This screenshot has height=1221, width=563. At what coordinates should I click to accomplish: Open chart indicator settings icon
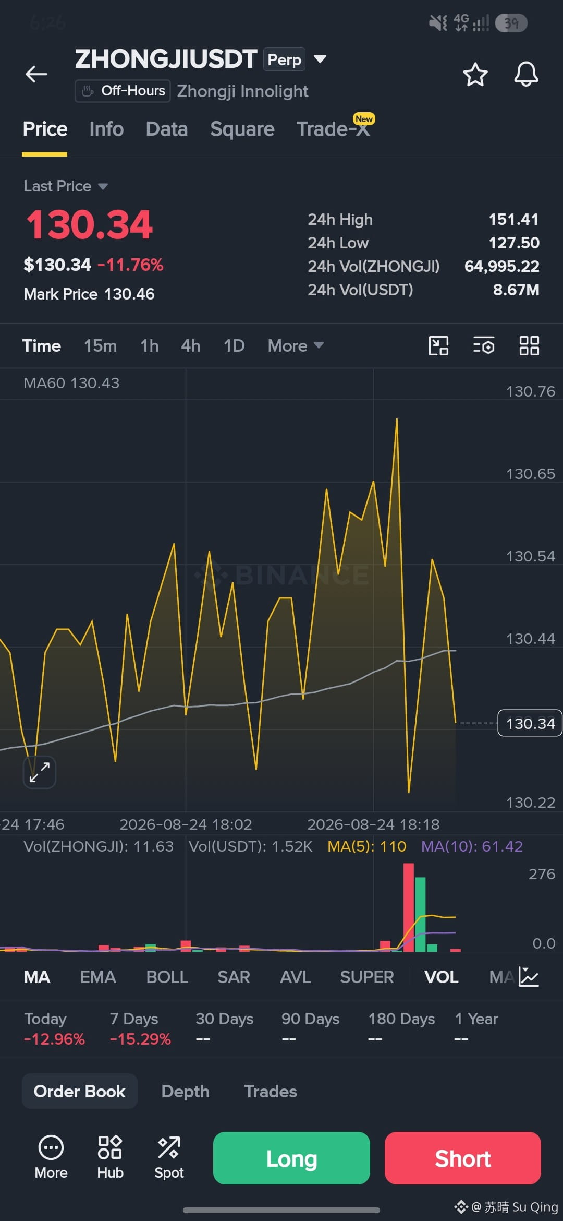click(x=484, y=345)
